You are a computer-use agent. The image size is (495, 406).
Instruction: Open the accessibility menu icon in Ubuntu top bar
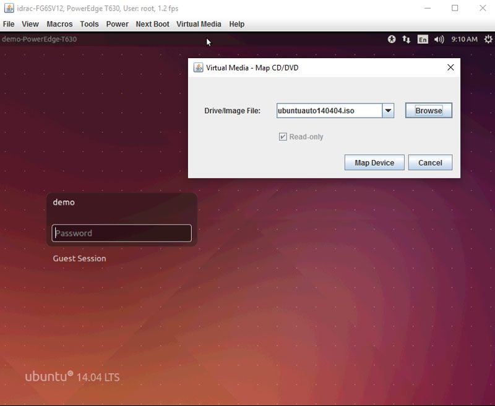[392, 39]
